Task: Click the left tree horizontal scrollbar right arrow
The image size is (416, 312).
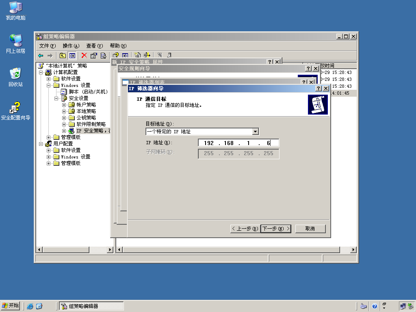Action: (110, 250)
